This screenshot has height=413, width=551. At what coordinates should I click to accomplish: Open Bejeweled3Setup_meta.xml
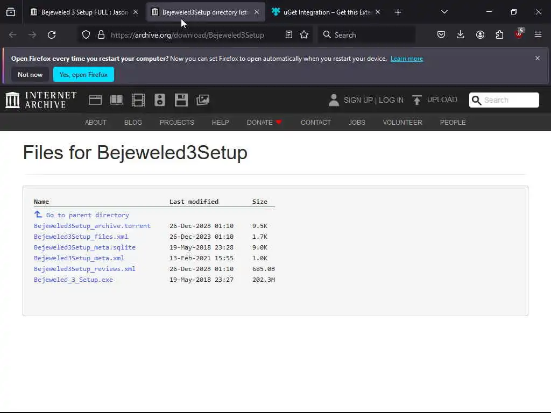click(79, 258)
